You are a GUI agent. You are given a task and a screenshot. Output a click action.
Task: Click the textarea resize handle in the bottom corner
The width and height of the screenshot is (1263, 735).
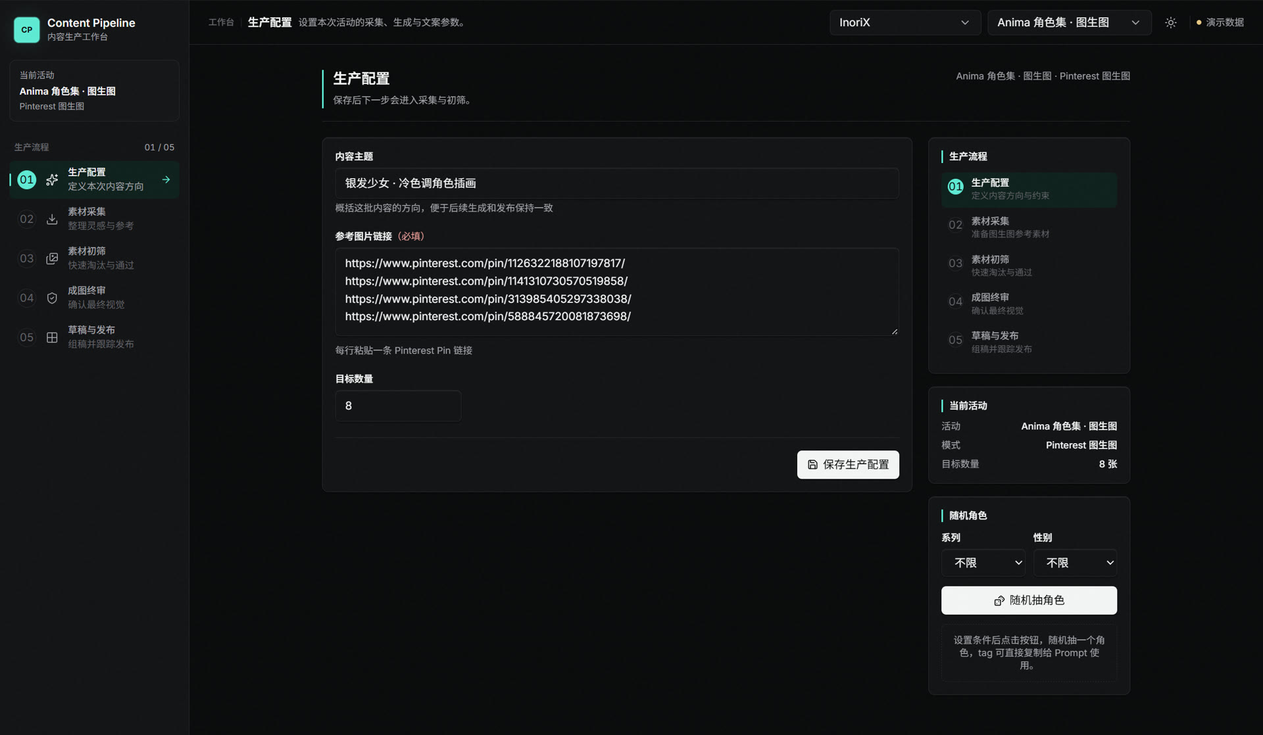[895, 331]
